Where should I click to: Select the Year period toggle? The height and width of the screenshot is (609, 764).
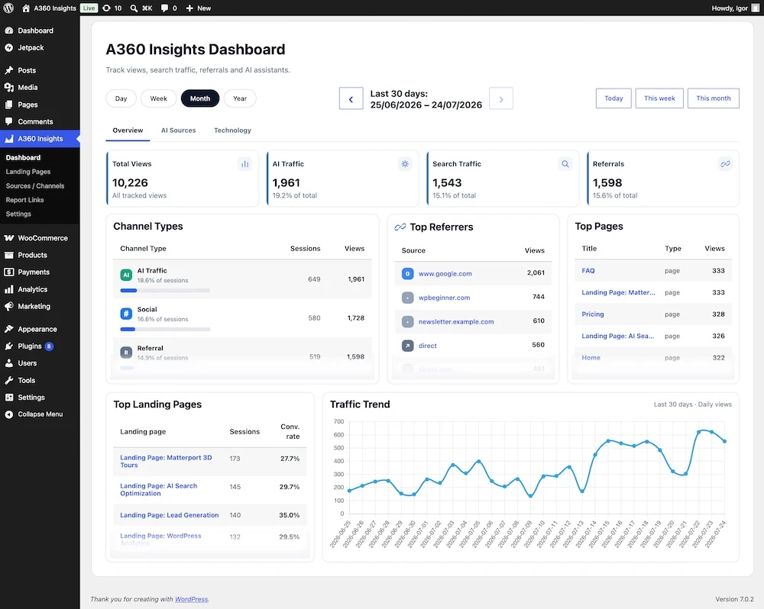[x=240, y=98]
